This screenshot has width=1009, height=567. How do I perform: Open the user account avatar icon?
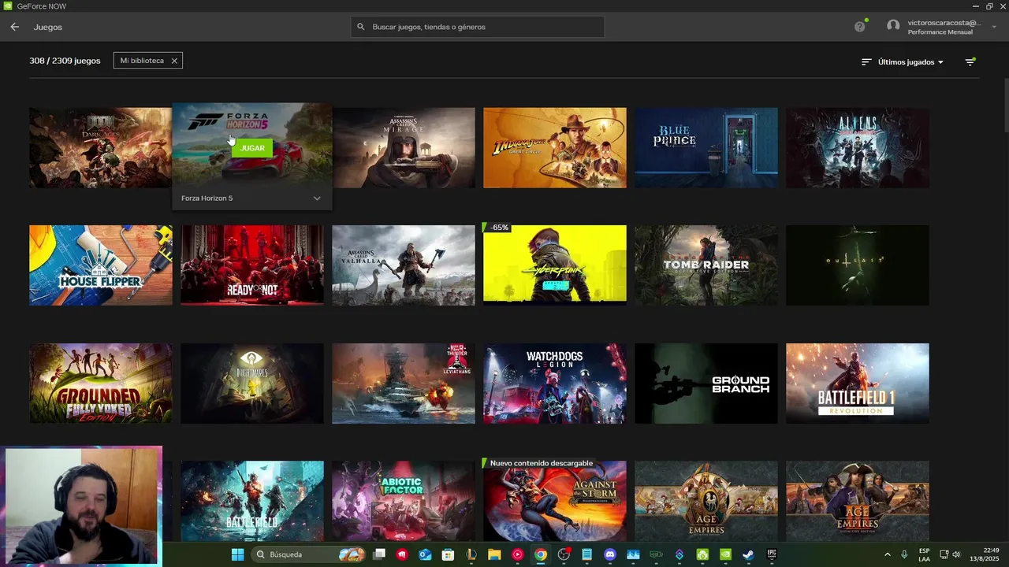pos(893,26)
